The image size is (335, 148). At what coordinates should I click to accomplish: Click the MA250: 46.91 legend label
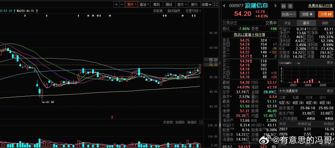pos(25,11)
